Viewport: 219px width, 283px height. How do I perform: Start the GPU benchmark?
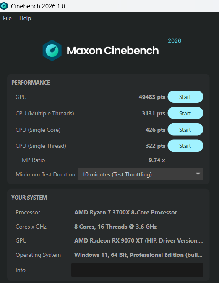coord(185,97)
